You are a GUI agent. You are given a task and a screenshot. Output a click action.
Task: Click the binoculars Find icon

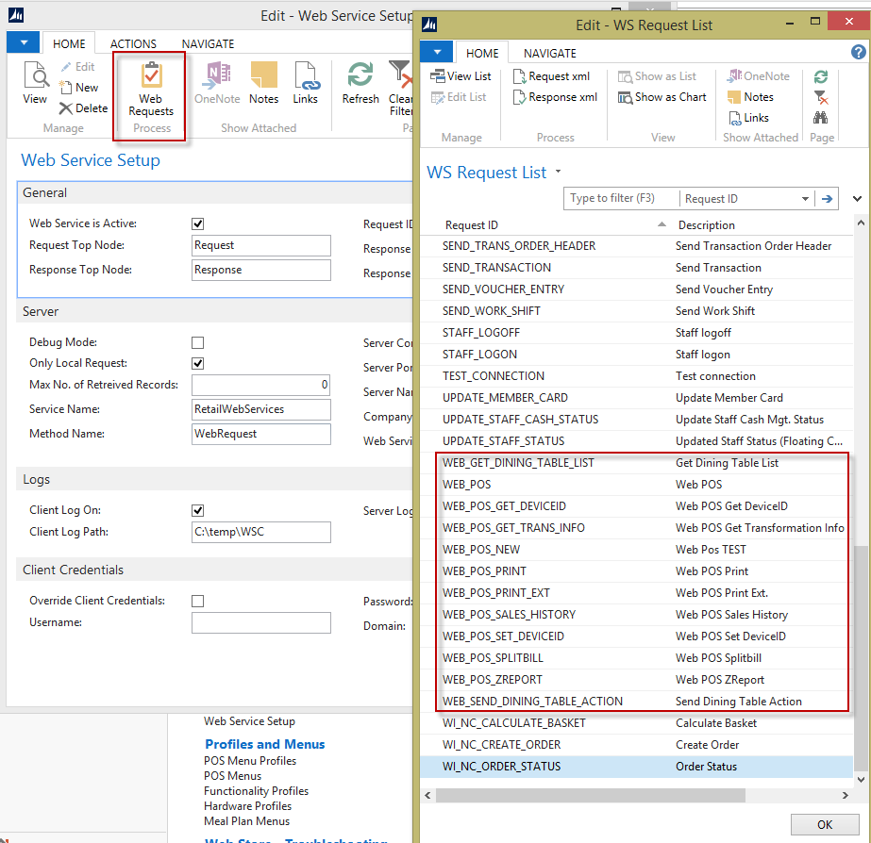[x=821, y=118]
